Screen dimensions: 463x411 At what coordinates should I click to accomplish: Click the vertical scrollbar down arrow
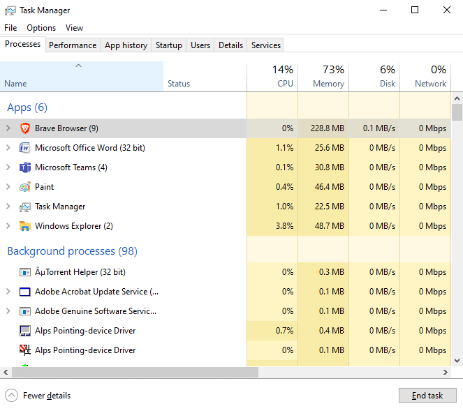(x=457, y=360)
